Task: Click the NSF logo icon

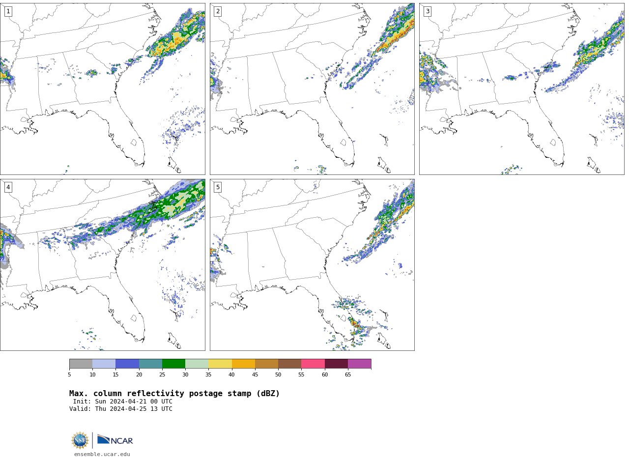Action: click(x=80, y=440)
